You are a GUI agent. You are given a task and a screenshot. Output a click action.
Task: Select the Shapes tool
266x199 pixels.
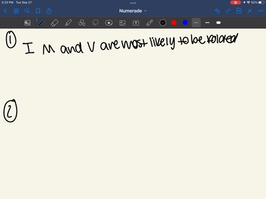pyautogui.click(x=81, y=23)
